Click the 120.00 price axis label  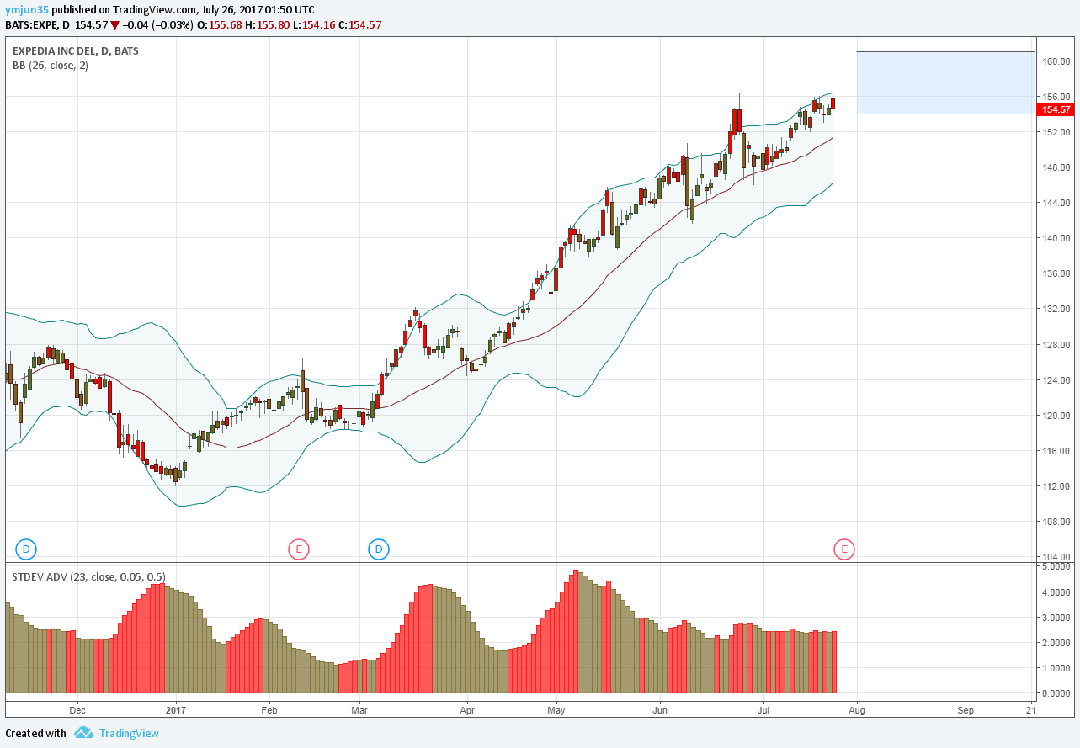[x=1057, y=416]
